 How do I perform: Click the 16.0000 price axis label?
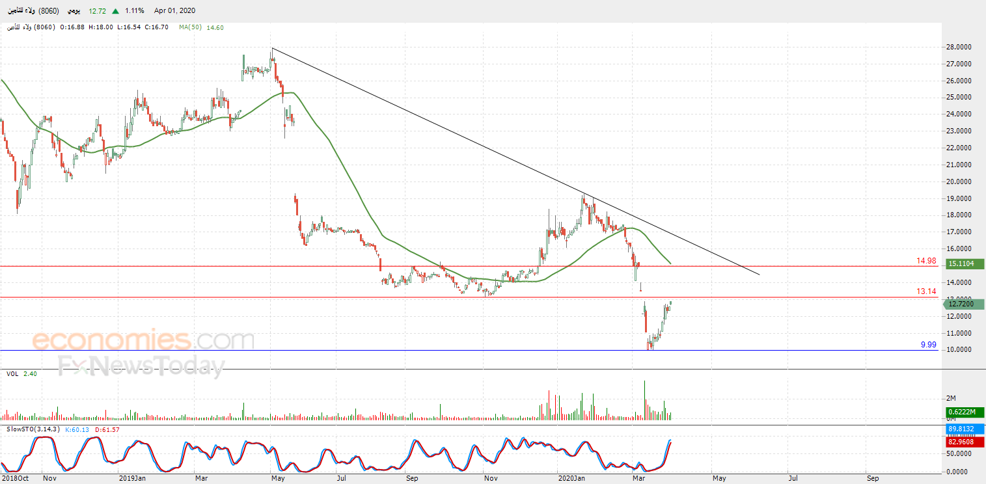960,249
